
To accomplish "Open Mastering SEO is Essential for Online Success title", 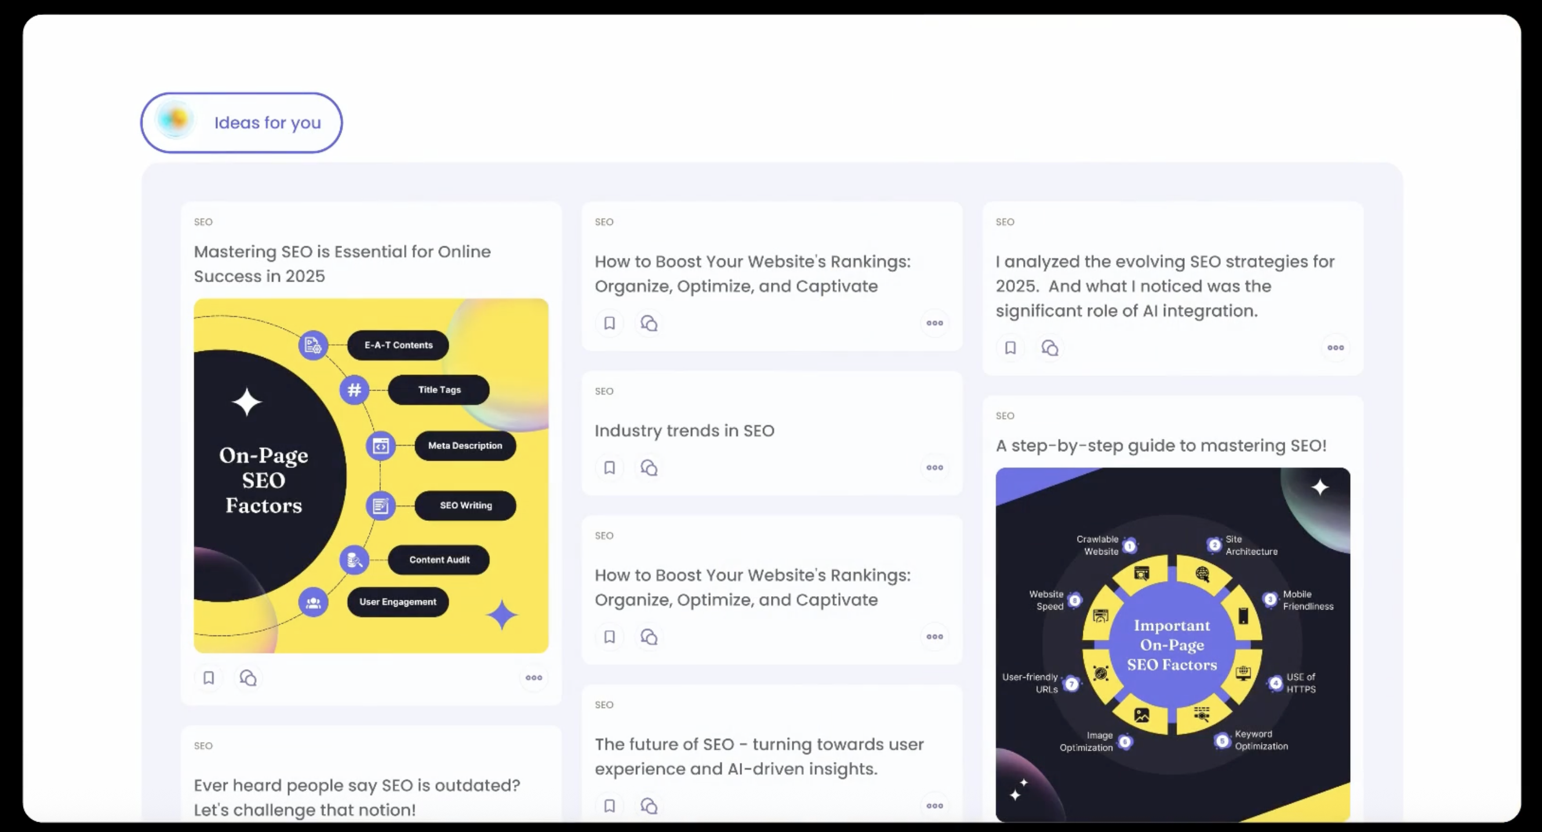I will pyautogui.click(x=343, y=264).
